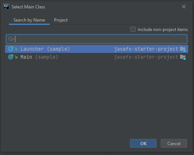The height and width of the screenshot is (155, 194).
Task: Dismiss dialog with the Cancel button
Action: [x=174, y=143]
